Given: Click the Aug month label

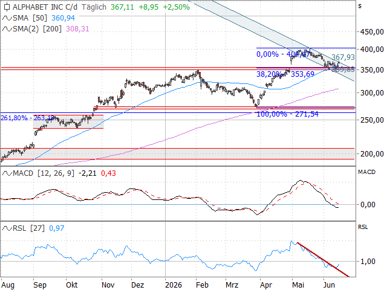Looking at the screenshot, I should click(x=8, y=285).
